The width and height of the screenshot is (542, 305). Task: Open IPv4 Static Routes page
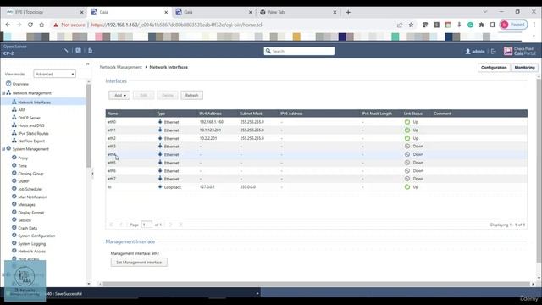pyautogui.click(x=33, y=134)
